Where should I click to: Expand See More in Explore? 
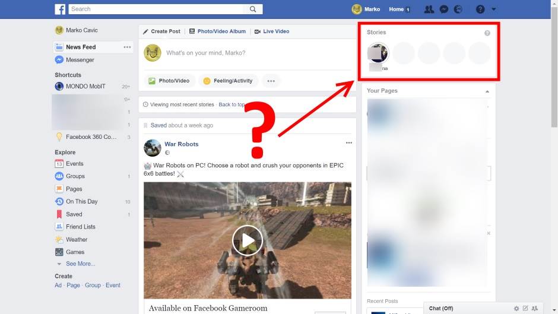point(80,264)
